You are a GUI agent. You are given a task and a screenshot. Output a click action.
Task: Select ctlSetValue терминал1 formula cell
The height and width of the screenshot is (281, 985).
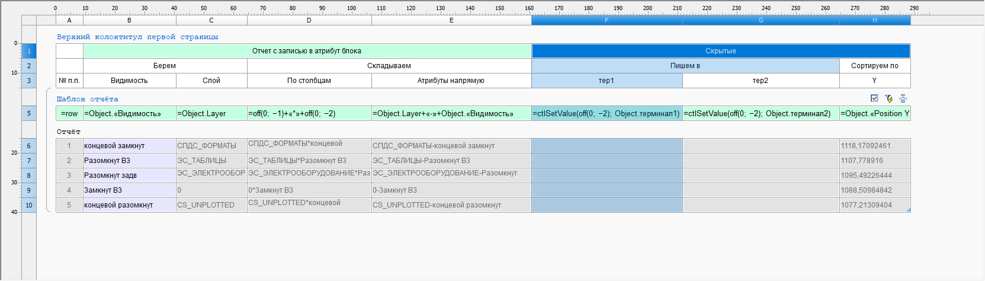pyautogui.click(x=607, y=113)
